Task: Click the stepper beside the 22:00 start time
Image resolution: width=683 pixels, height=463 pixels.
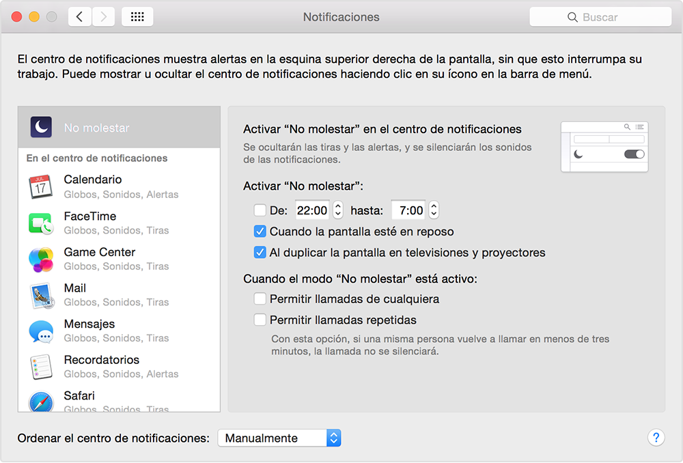Action: pos(338,210)
